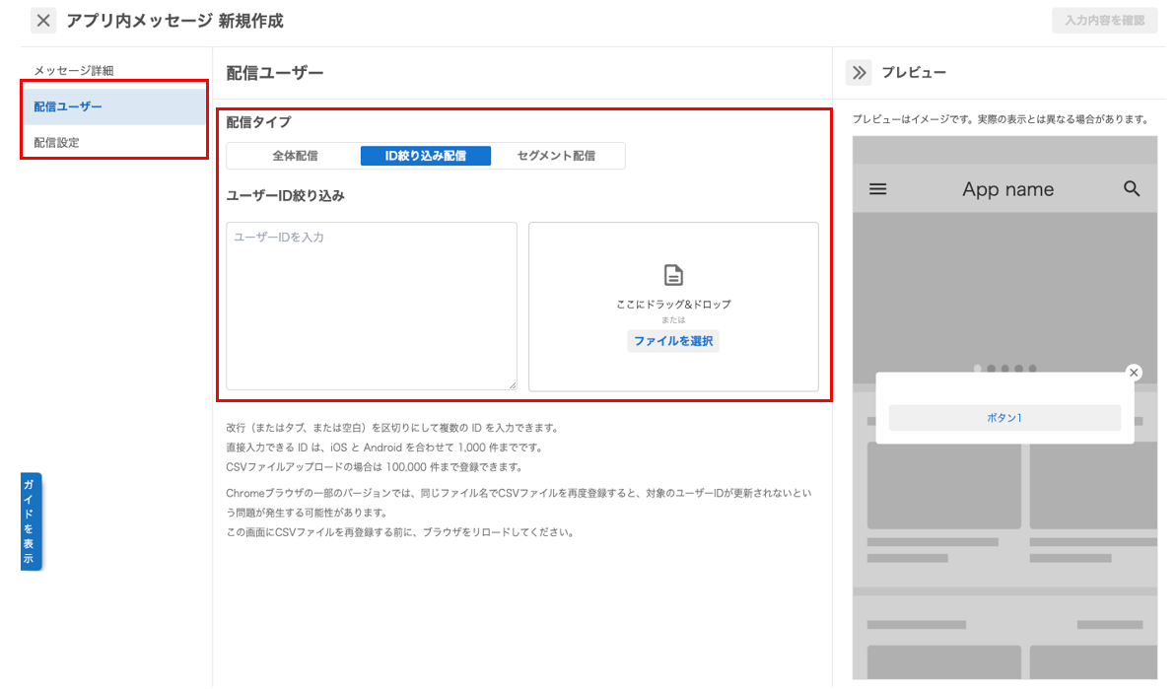1176x689 pixels.
Task: Click the 配信タイプ label
Action: pos(258,122)
